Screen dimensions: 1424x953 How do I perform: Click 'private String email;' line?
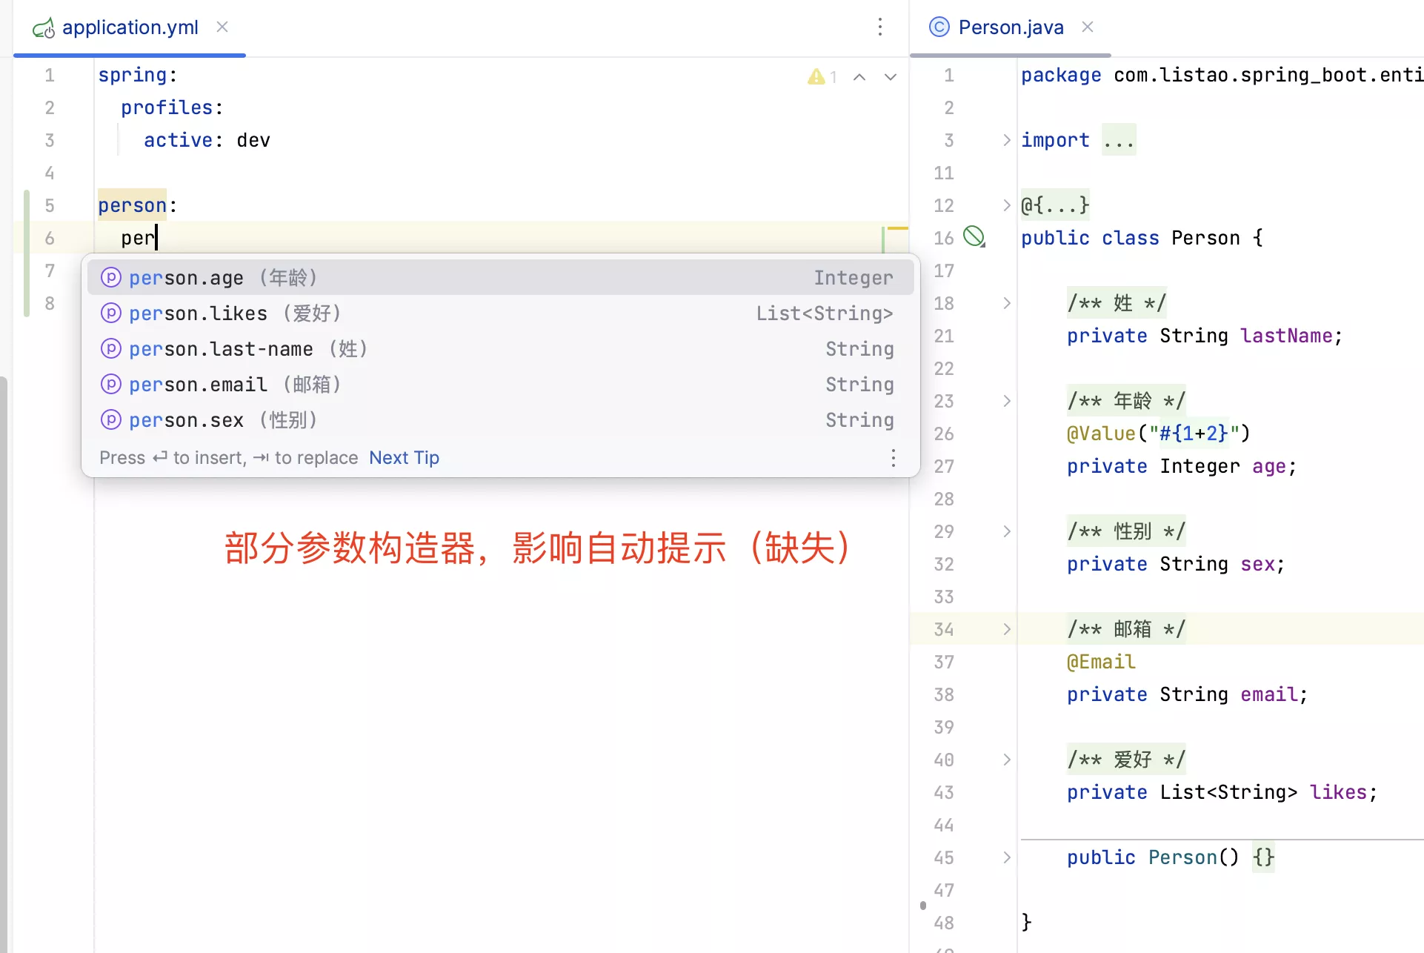pos(1188,694)
